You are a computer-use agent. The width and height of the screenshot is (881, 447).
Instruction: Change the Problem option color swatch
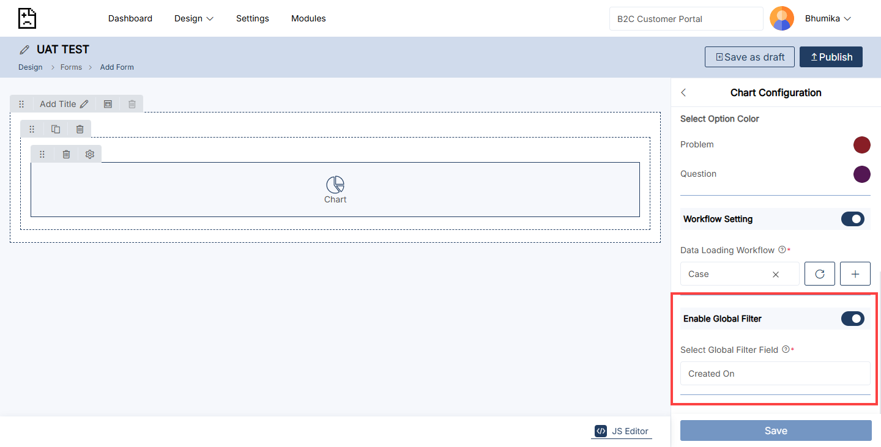click(x=861, y=145)
